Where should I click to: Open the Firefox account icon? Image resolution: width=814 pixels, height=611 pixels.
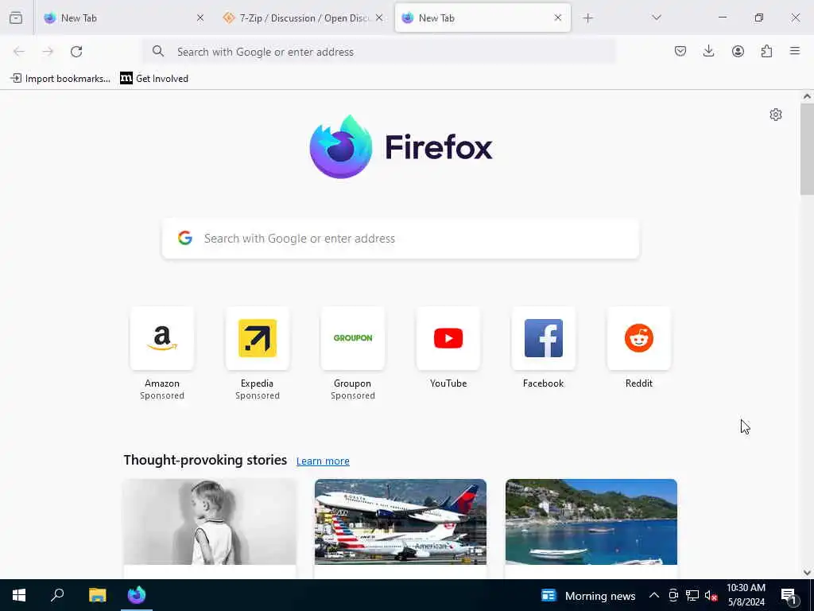738,51
